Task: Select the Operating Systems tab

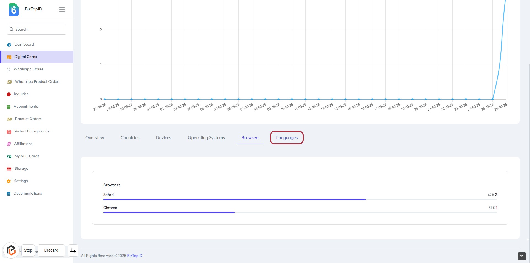Action: click(206, 138)
